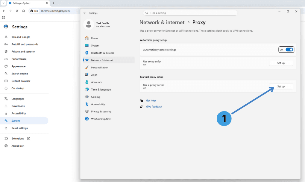Screen dimensions: 305x182
Task: Open Extensions link in Iron settings
Action: 17,138
